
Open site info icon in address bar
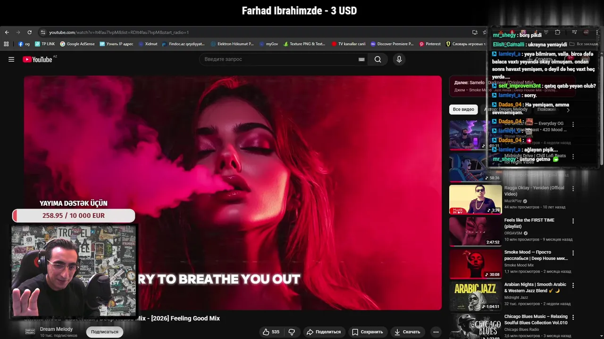43,32
